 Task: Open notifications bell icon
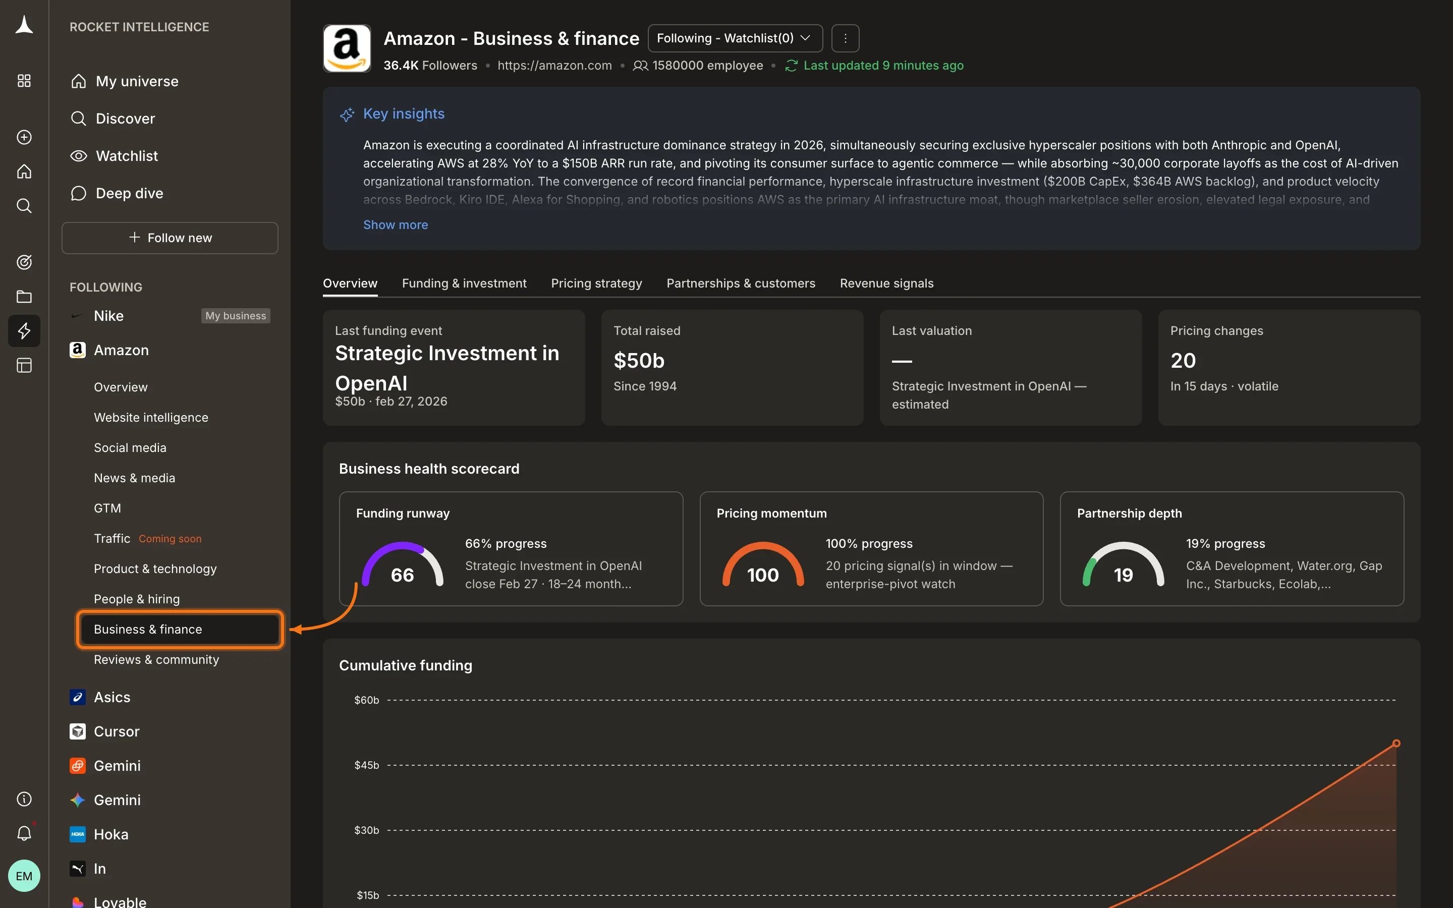[24, 833]
